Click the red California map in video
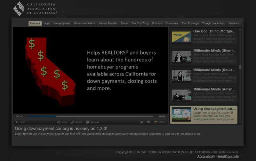The image size is (256, 161). click(x=51, y=71)
